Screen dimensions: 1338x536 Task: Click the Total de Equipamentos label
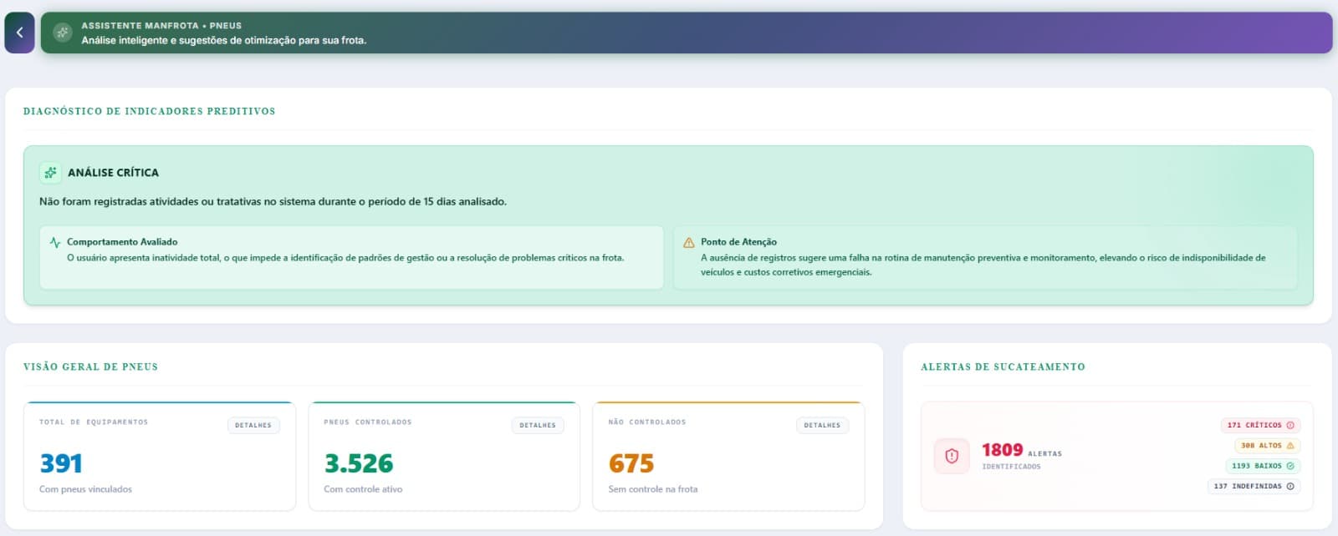pyautogui.click(x=94, y=422)
